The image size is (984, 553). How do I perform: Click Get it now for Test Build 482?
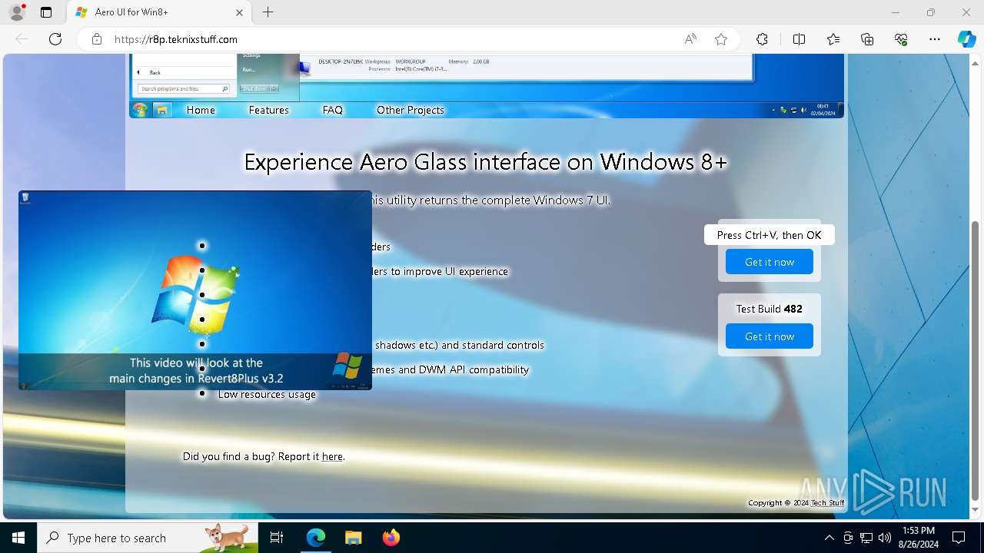770,336
